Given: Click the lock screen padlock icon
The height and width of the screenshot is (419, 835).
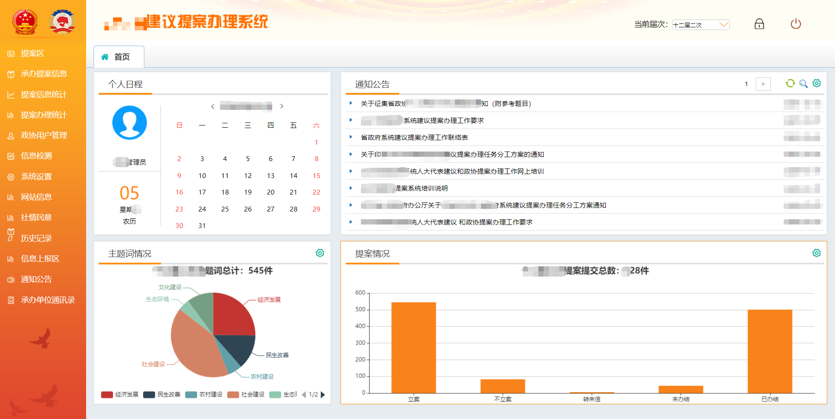Looking at the screenshot, I should tap(759, 24).
